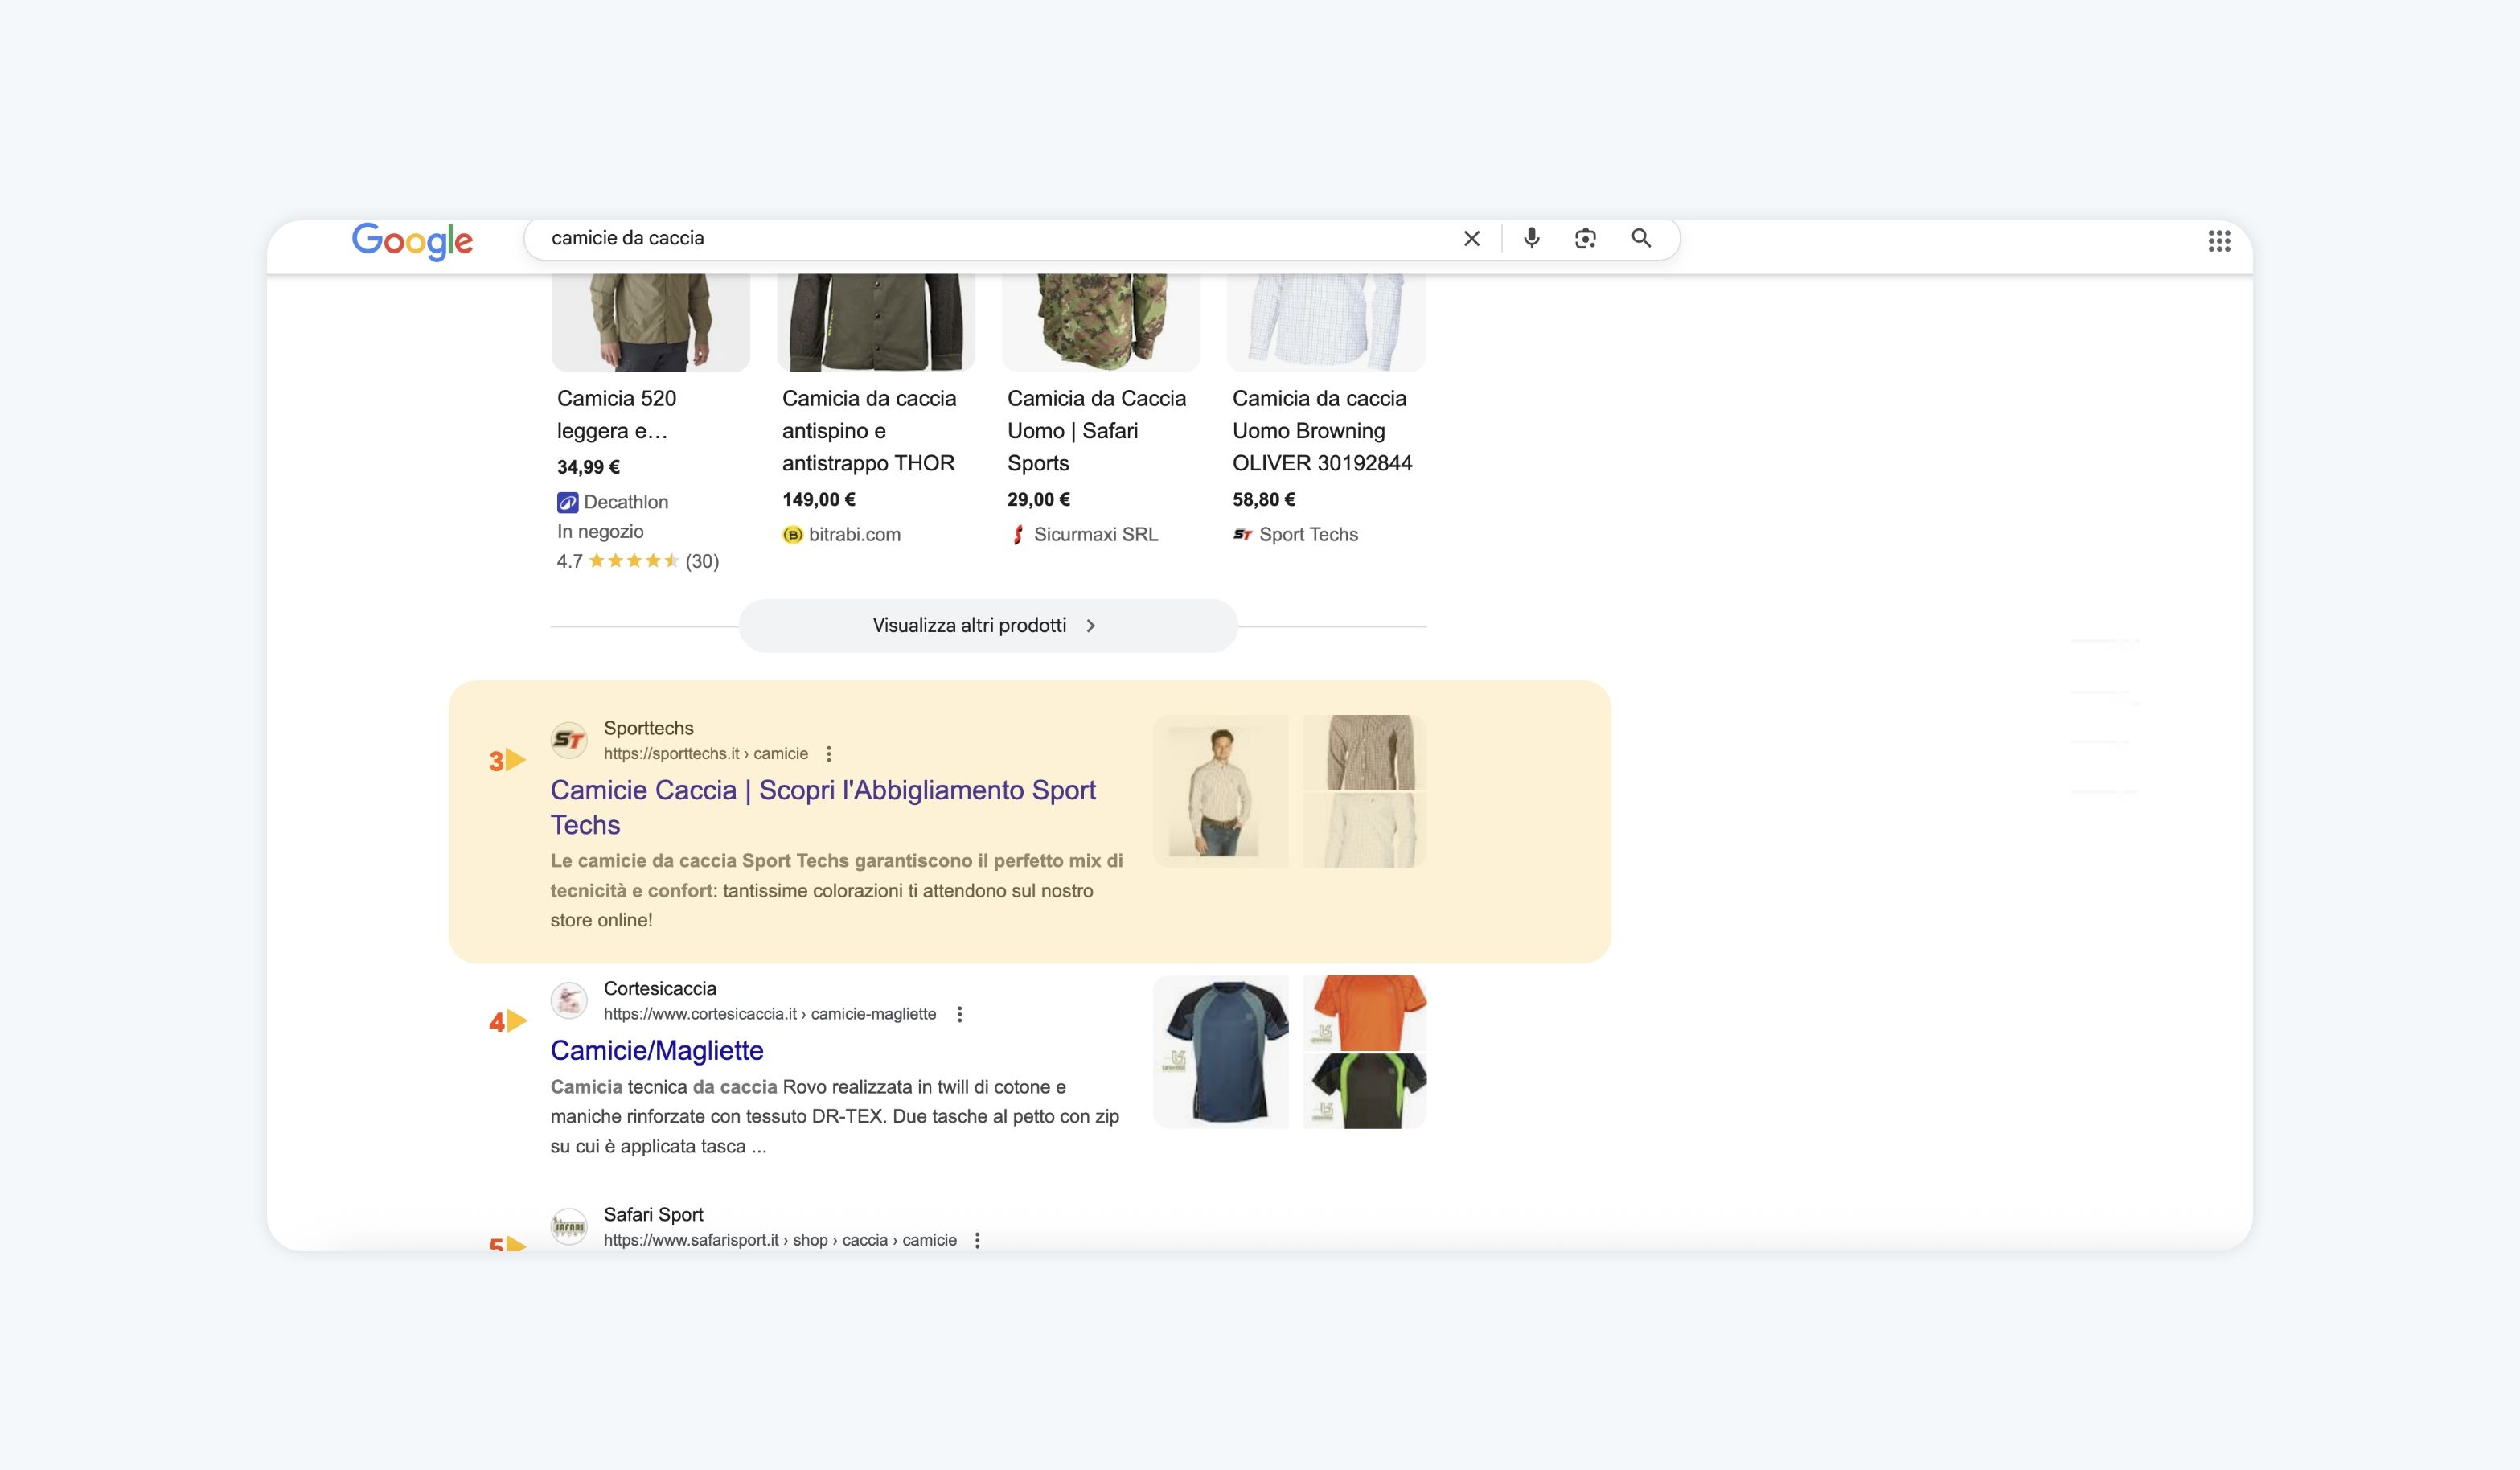
Task: Open the Google apps grid
Action: (x=2219, y=241)
